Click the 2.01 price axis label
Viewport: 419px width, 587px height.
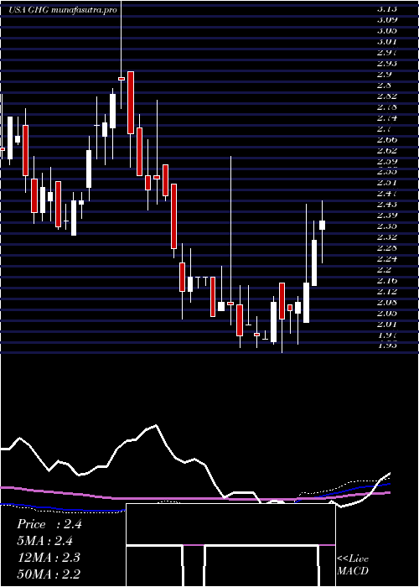click(x=387, y=324)
